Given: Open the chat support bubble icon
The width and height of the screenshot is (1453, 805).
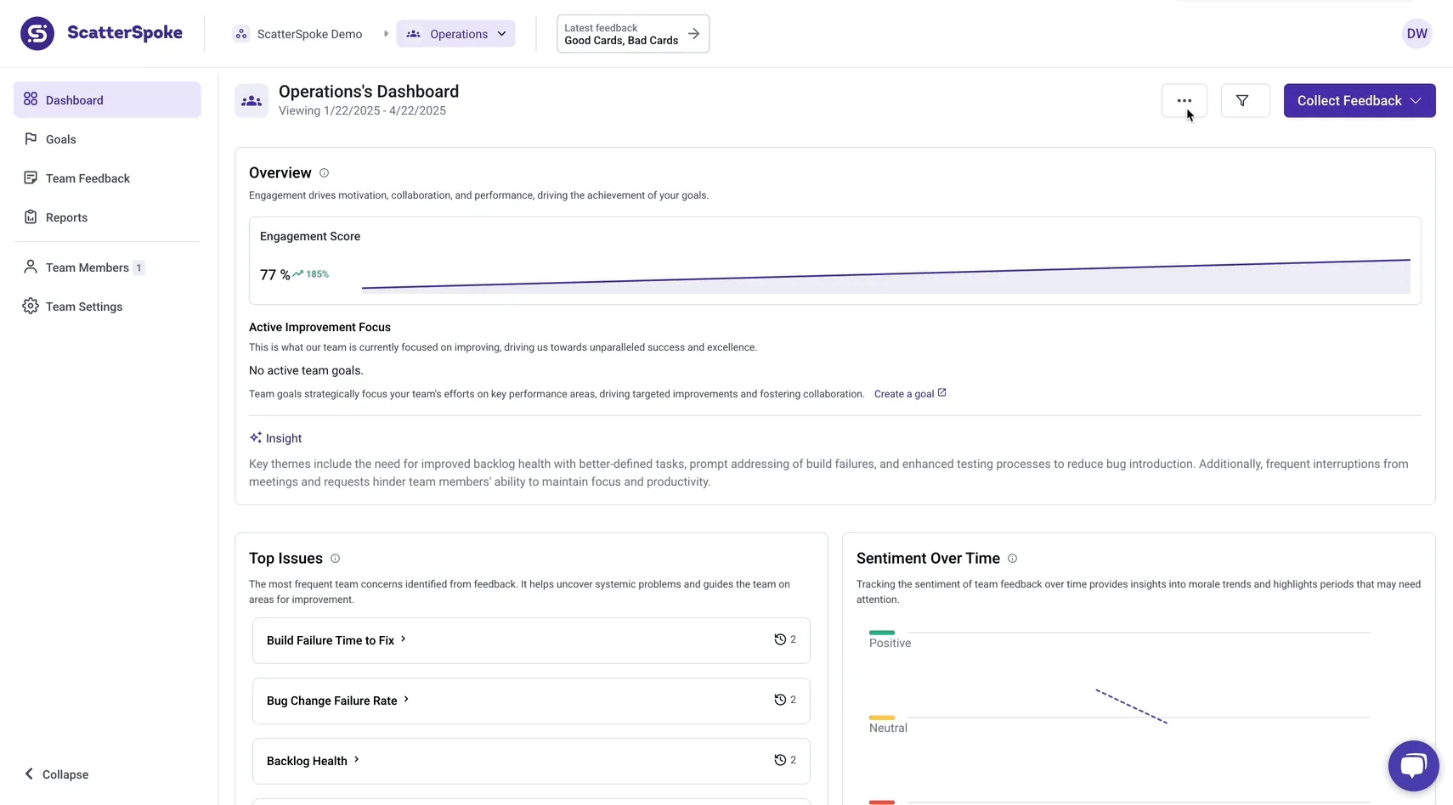Looking at the screenshot, I should coord(1413,765).
